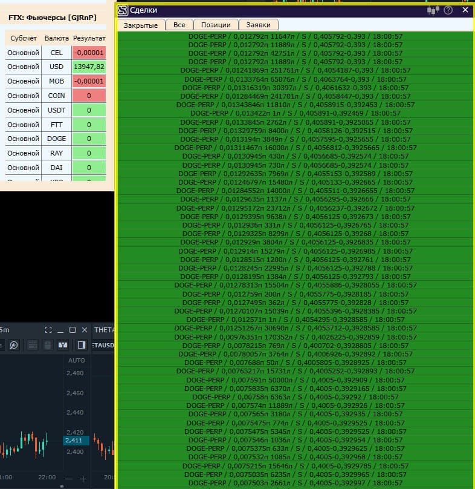The image size is (475, 489).
Task: Click the T-shaped levels icon in chart toolbar
Action: [63, 345]
